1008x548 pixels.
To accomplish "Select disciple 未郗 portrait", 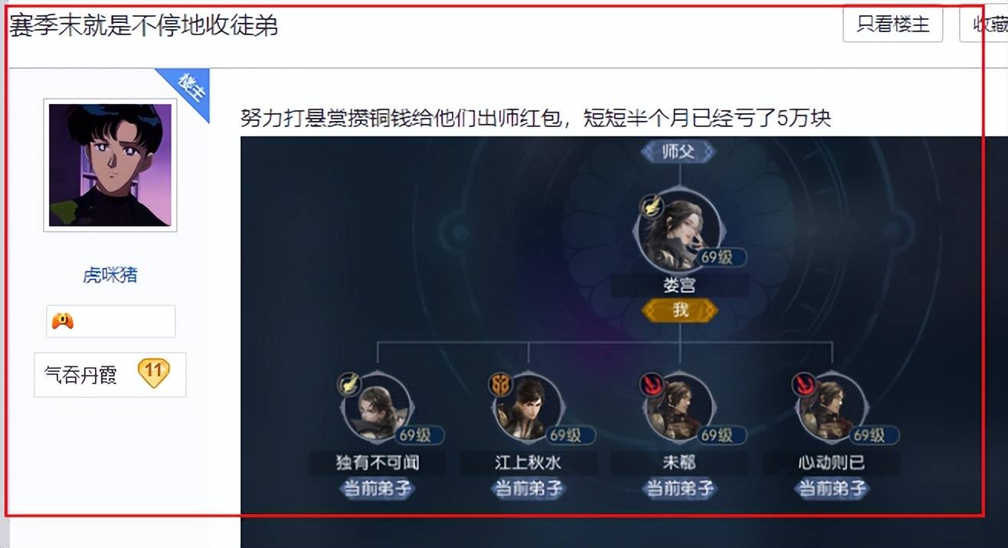I will (680, 407).
